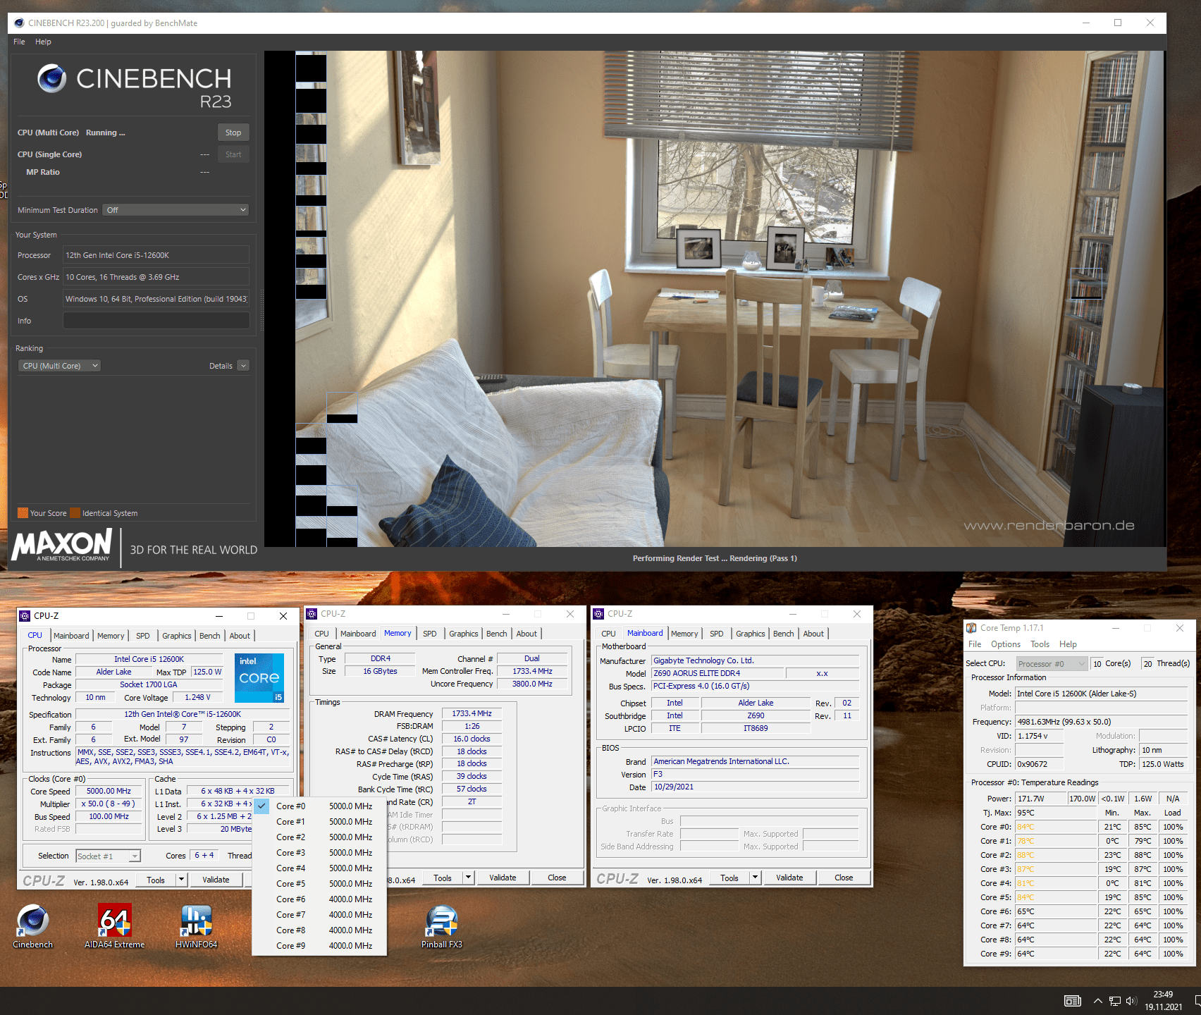The height and width of the screenshot is (1015, 1201).
Task: Open the Select CPU dropdown in Core Temp
Action: pos(1052,664)
